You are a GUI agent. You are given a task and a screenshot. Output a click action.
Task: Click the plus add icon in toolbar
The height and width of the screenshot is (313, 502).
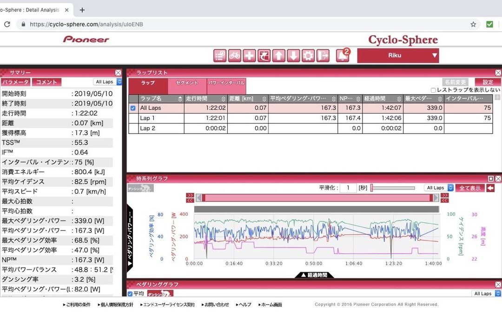(250, 56)
